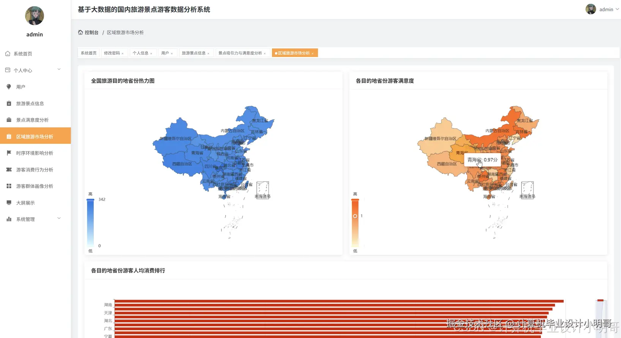Click 西藏自治区 on the blue map
Image resolution: width=621 pixels, height=338 pixels.
pyautogui.click(x=182, y=164)
